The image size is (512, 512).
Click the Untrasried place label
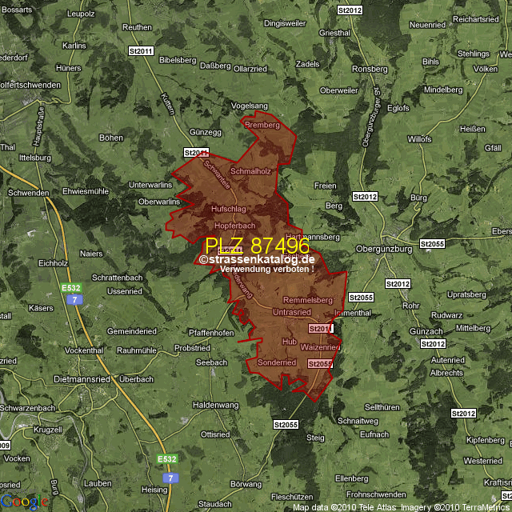(x=291, y=311)
